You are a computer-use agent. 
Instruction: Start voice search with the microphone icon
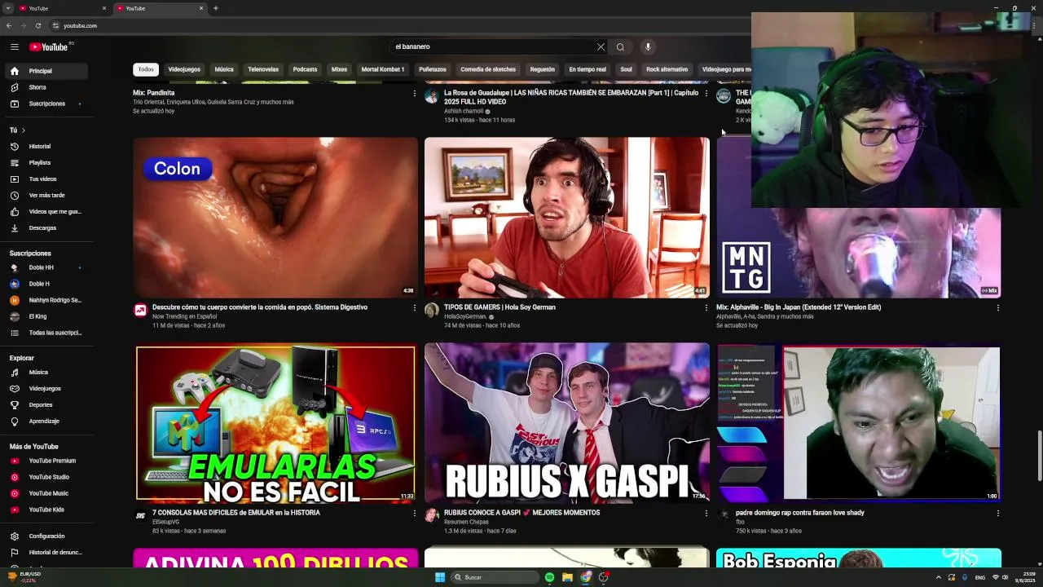click(648, 46)
